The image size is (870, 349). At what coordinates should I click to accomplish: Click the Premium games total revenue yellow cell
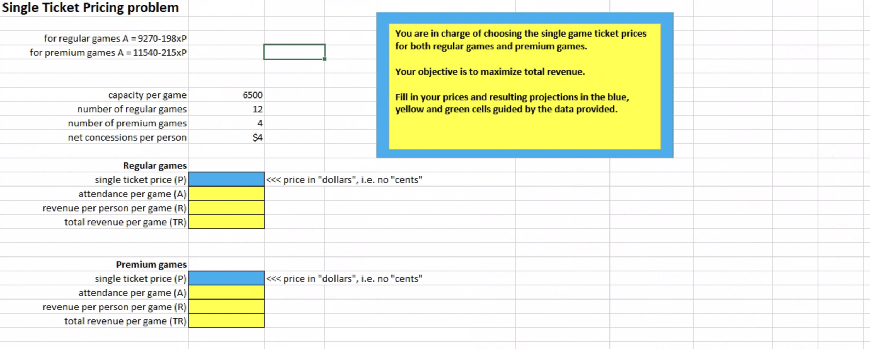pyautogui.click(x=227, y=320)
